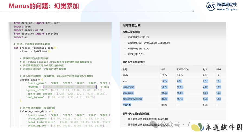Click Qualcomm's P/S value 4.8x
The width and height of the screenshot is (244, 134).
tap(206, 87)
